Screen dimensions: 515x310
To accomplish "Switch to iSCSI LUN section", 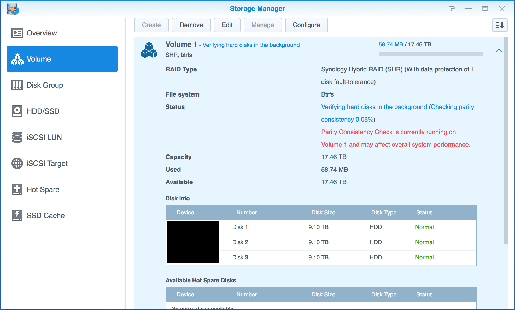I will click(x=62, y=137).
